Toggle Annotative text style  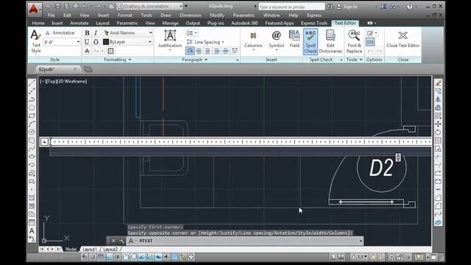tap(60, 32)
